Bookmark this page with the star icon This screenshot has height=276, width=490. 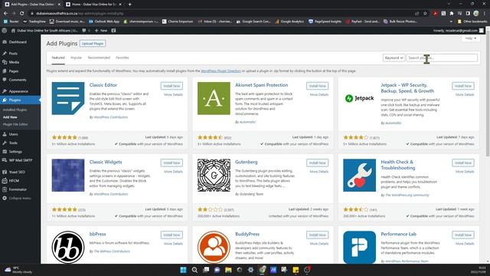coord(425,14)
